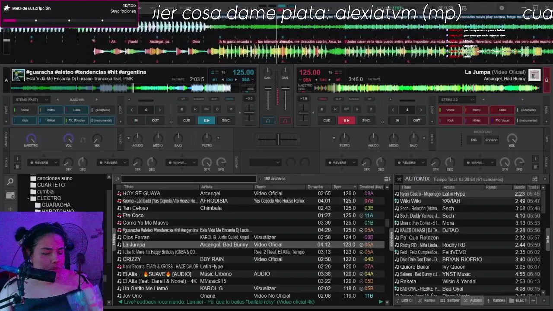Toggle deck A Bass stem pad
This screenshot has height=311, width=553.
point(76,110)
